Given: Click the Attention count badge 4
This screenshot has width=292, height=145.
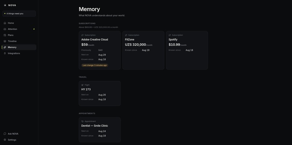Looking at the screenshot, I should (x=34, y=29).
